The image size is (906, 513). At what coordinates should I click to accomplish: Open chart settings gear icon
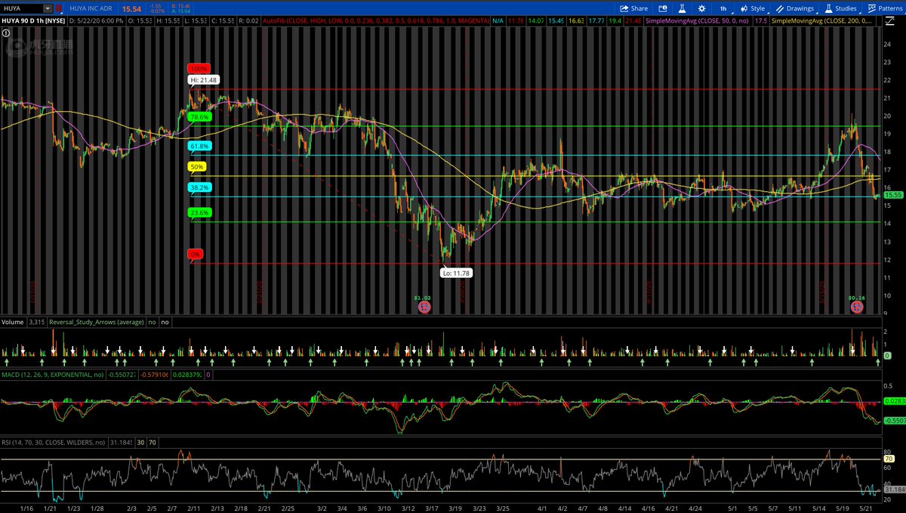point(702,8)
